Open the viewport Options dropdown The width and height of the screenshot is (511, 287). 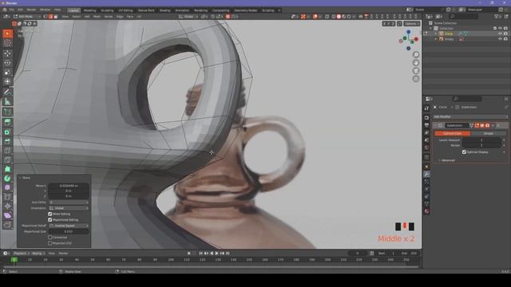click(411, 24)
